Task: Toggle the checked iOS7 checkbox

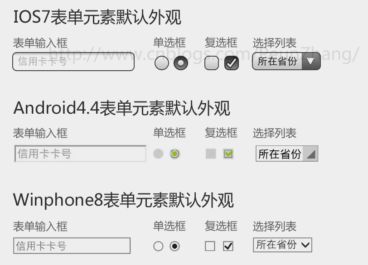Action: (x=232, y=63)
